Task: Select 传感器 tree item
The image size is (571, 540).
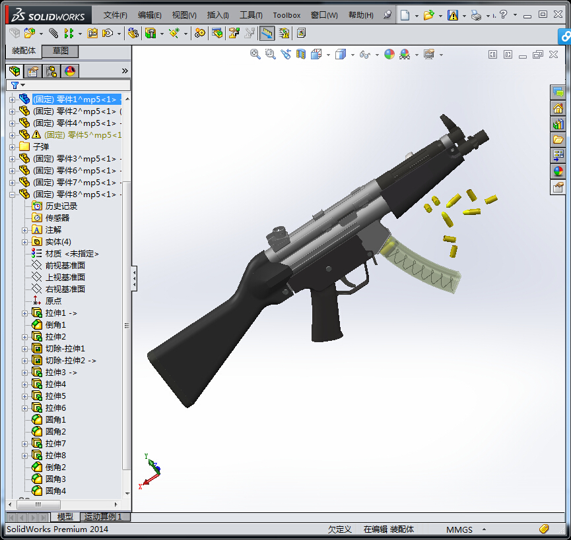Action: pyautogui.click(x=57, y=218)
